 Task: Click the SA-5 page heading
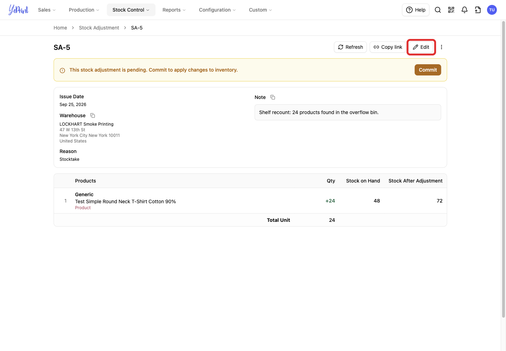pyautogui.click(x=62, y=47)
